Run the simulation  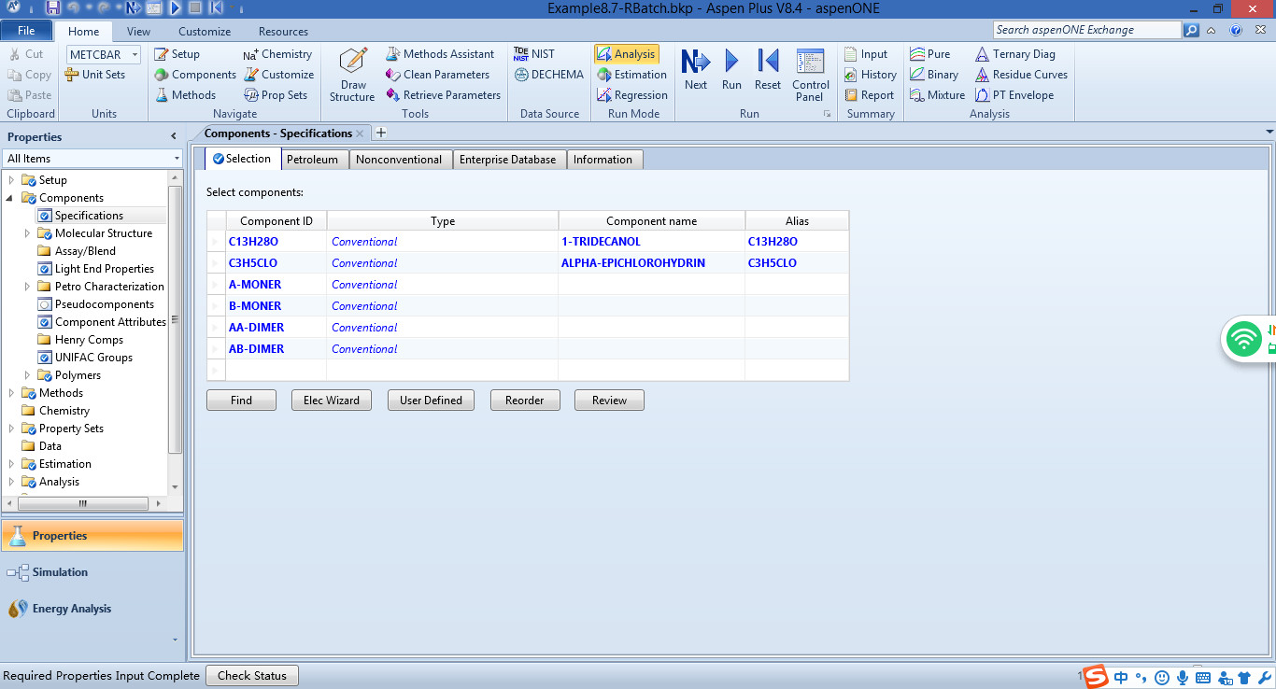pyautogui.click(x=731, y=70)
